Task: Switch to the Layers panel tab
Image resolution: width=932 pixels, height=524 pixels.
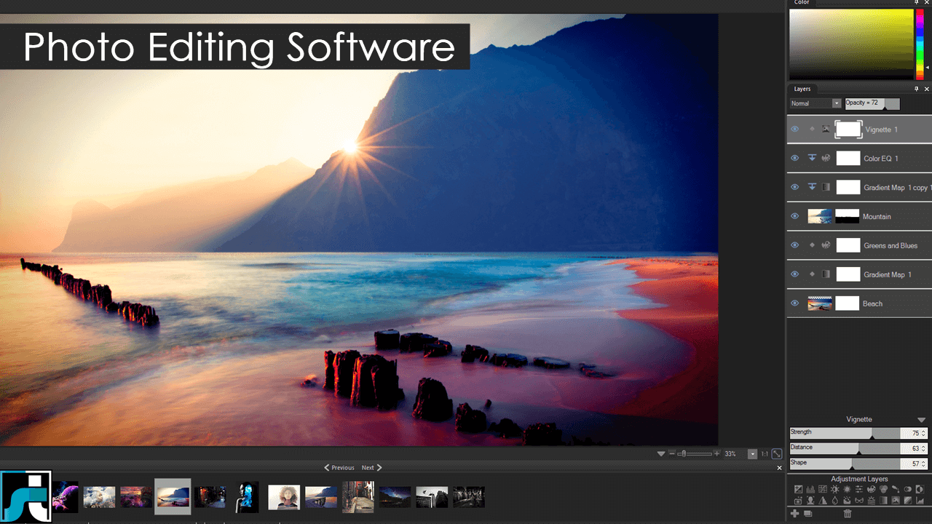Action: tap(803, 88)
